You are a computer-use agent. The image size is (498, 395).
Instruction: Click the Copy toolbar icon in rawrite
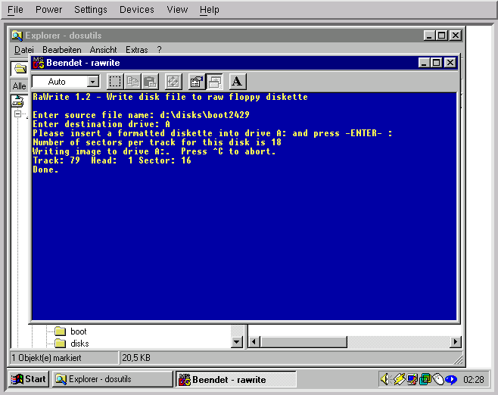[132, 82]
